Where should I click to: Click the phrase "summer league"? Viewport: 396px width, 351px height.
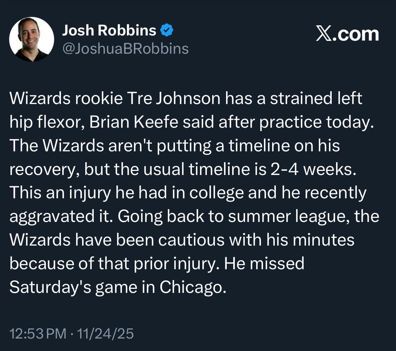pos(284,217)
